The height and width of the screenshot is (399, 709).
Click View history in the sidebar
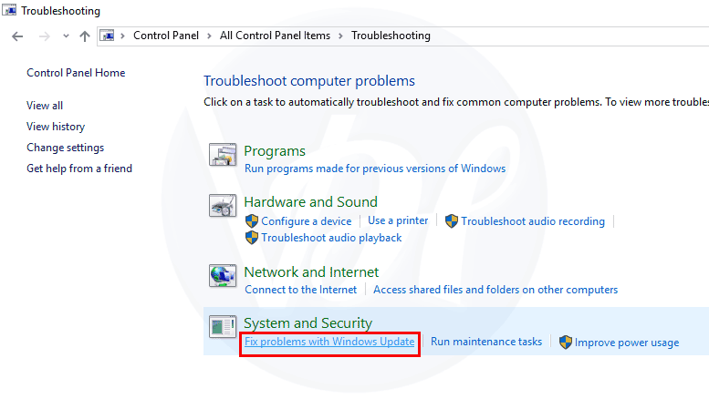[x=56, y=127]
